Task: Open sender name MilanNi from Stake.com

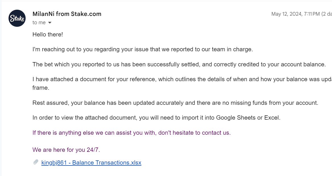Action: click(x=67, y=14)
